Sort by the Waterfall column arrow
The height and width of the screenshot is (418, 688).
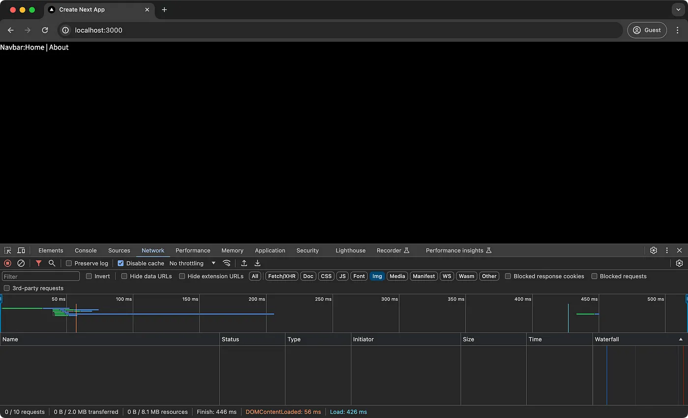point(681,339)
